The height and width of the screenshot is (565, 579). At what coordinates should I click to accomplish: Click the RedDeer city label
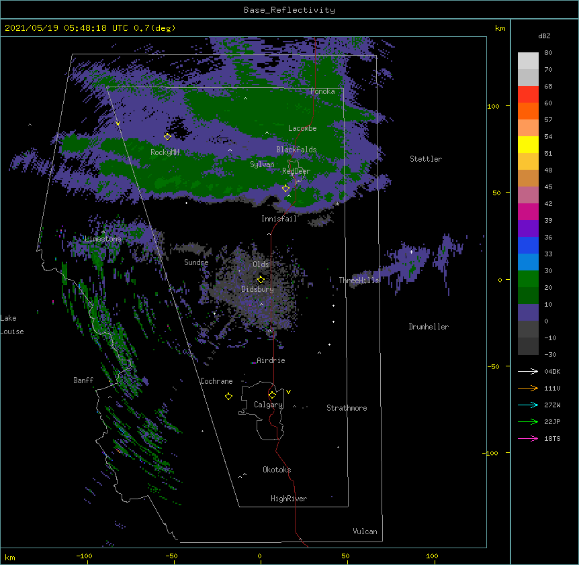[296, 171]
